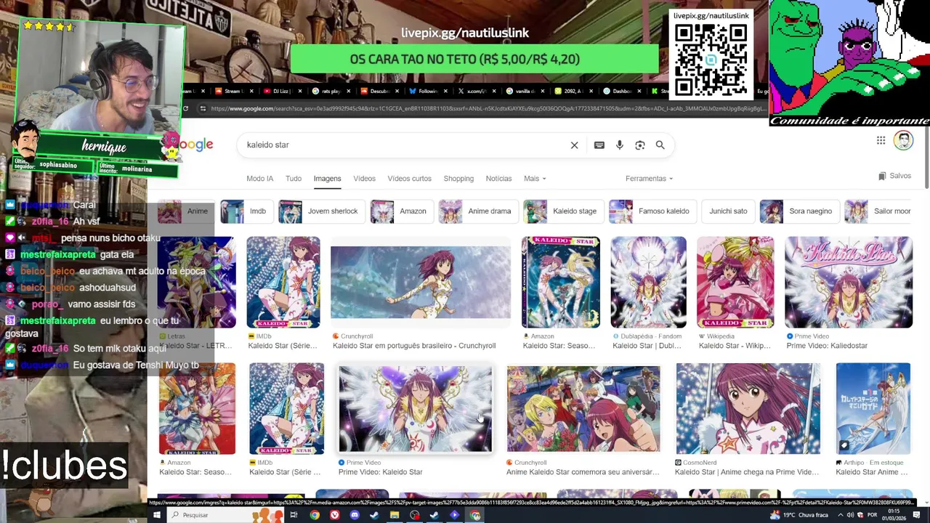Open the 'Notícias' tab

click(498, 179)
